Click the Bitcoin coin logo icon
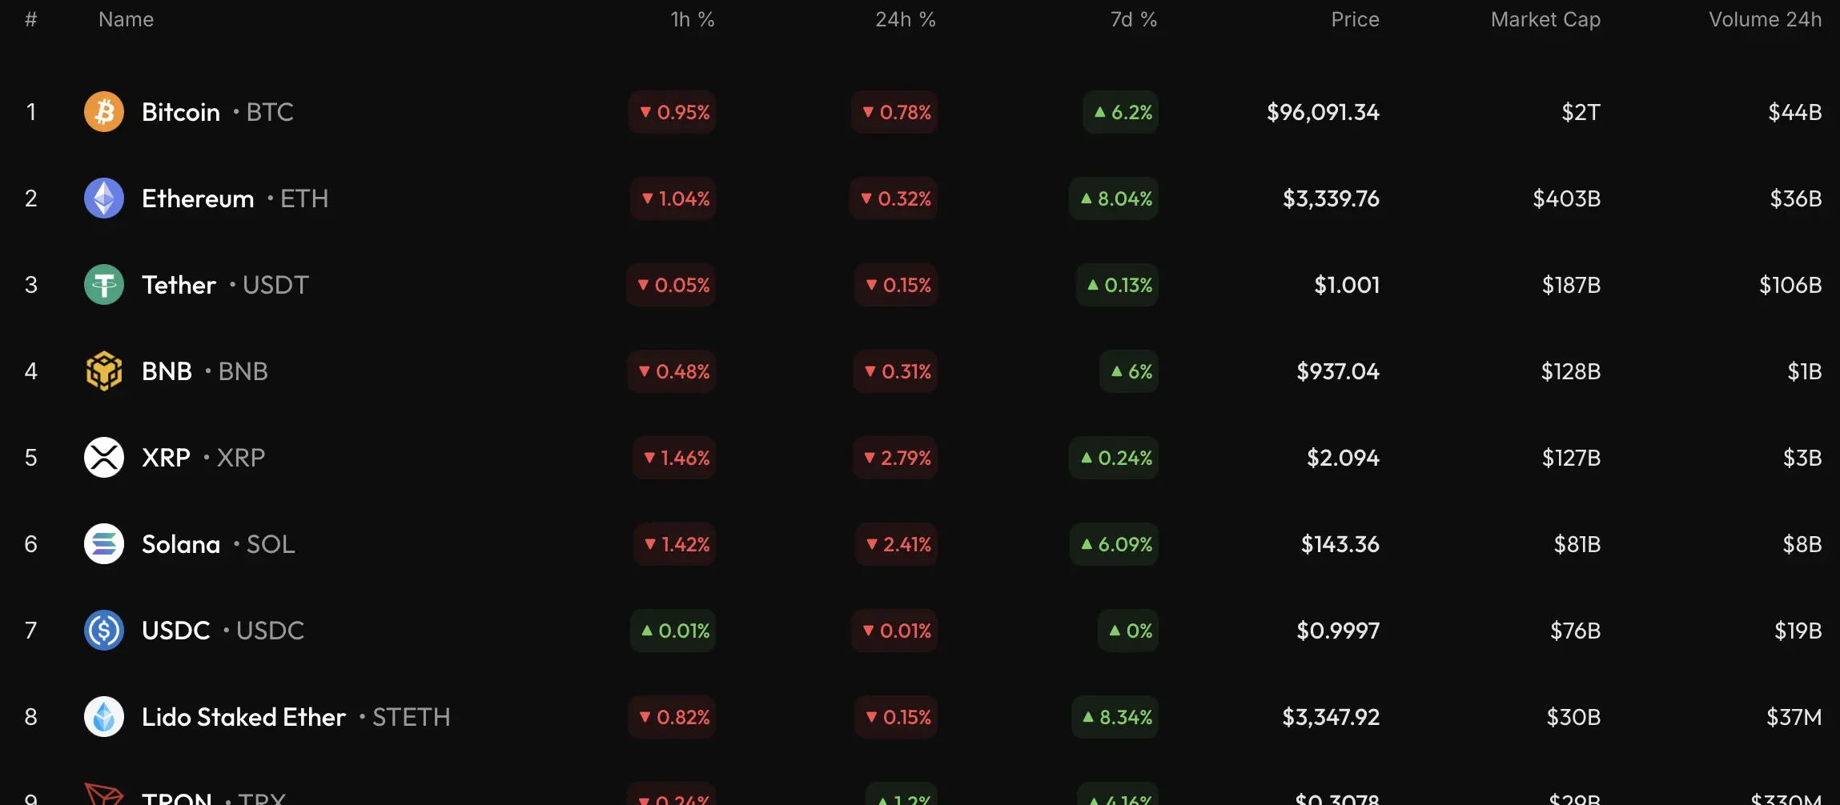The image size is (1840, 805). click(104, 112)
